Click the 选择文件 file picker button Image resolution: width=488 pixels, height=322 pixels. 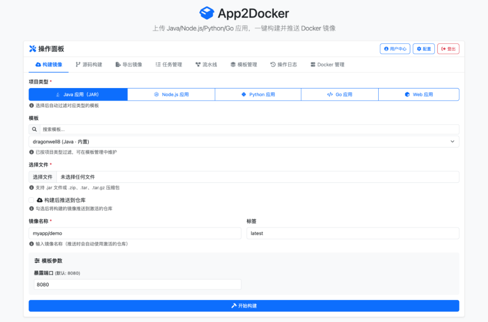tap(42, 177)
